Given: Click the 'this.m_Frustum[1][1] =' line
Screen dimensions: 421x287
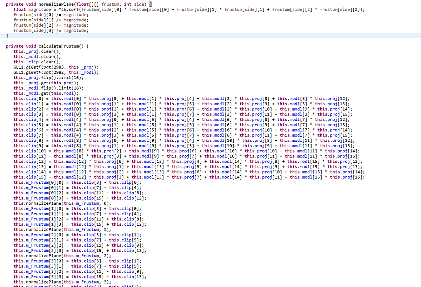Looking at the screenshot, I should (77, 214).
